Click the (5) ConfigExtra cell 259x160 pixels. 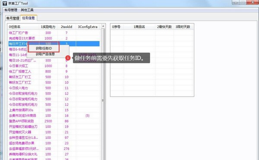pyautogui.click(x=88, y=116)
